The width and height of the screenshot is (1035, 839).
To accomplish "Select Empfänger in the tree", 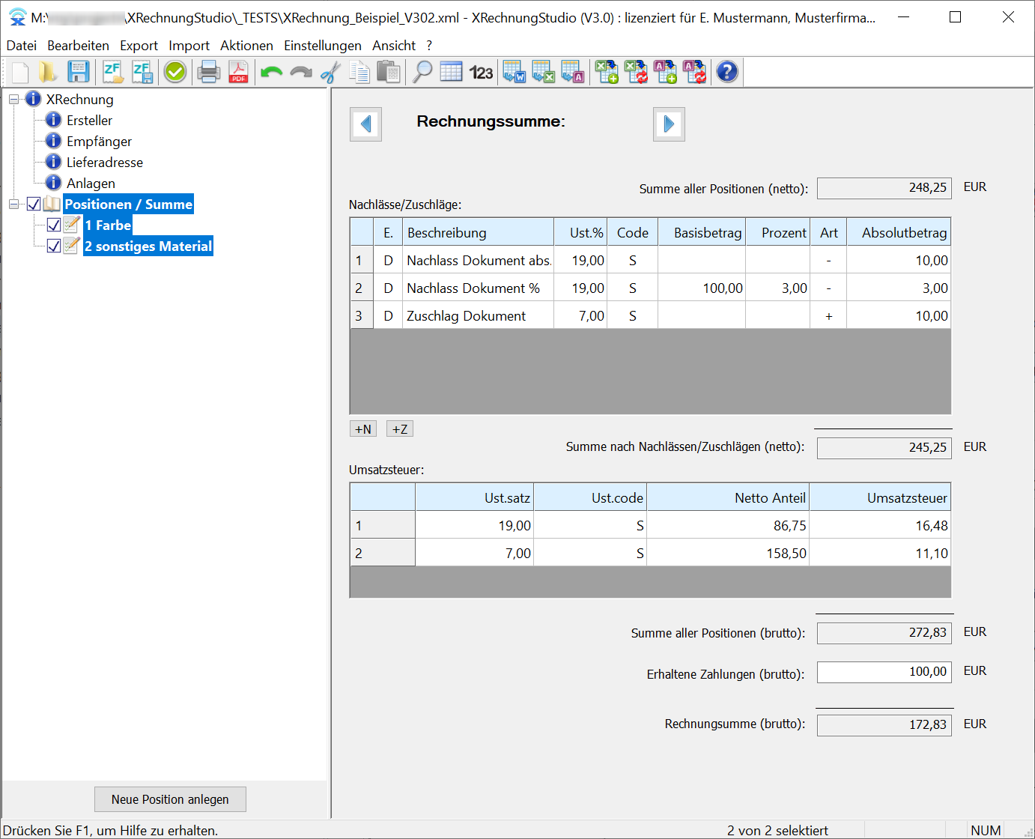I will 99,141.
